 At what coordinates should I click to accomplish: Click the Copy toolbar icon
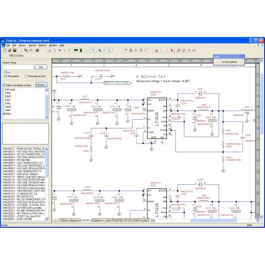click(x=26, y=51)
